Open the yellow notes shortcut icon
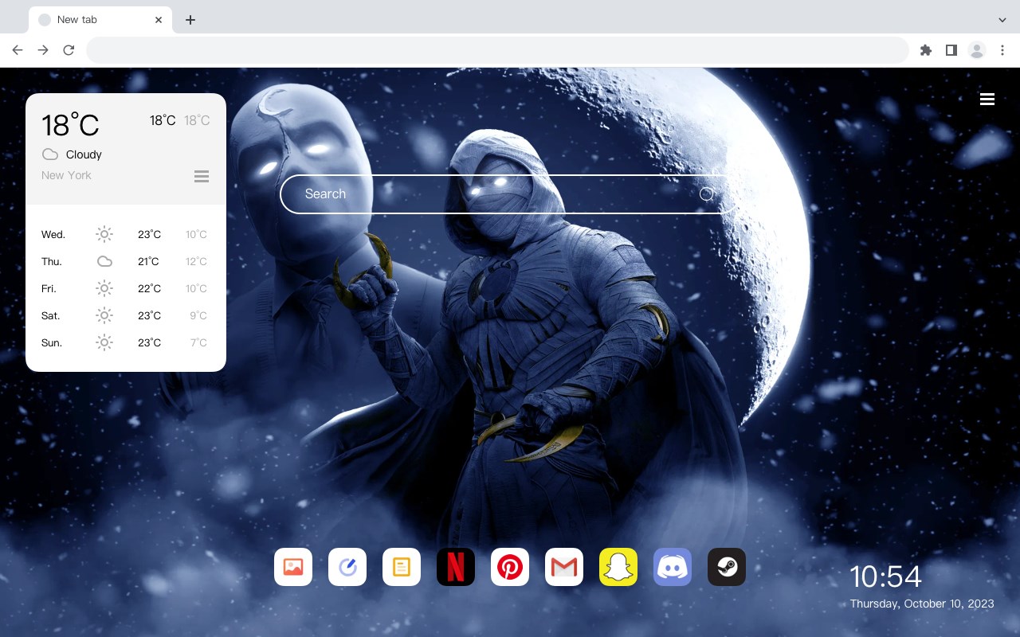 click(x=402, y=567)
